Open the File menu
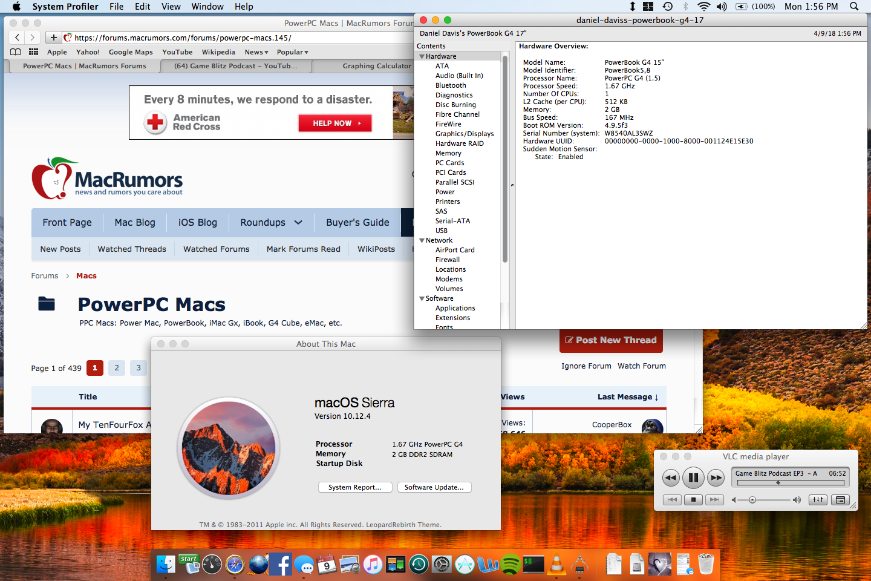 point(116,6)
